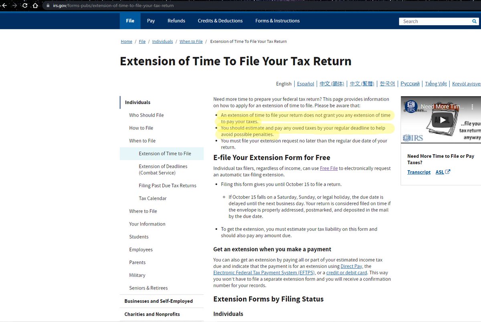This screenshot has width=481, height=322.
Task: Play the Need More Time video
Action: [x=443, y=119]
